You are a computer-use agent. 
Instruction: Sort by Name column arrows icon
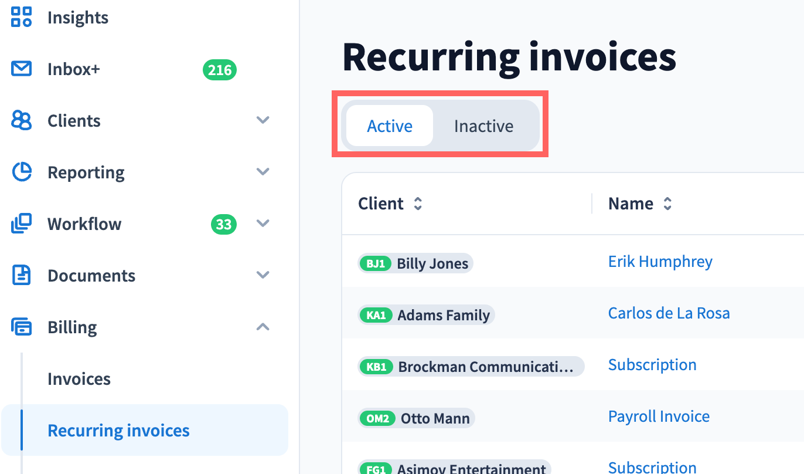tap(667, 204)
